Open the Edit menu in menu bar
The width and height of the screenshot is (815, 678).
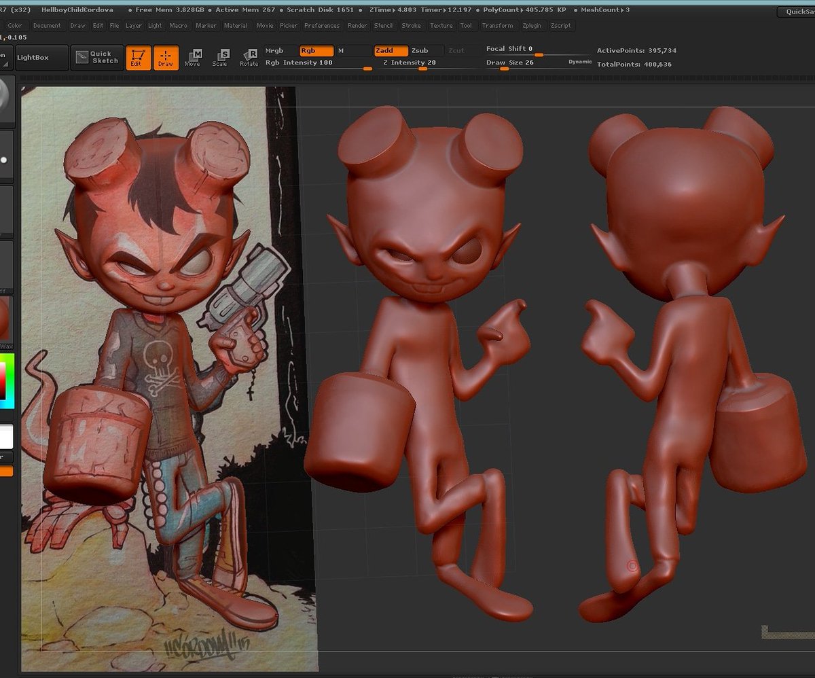tap(98, 26)
